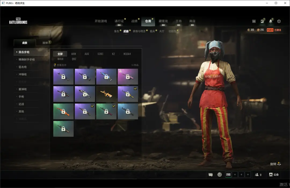Open the news page icon in the header
The height and width of the screenshot is (188, 290).
(x=262, y=21)
